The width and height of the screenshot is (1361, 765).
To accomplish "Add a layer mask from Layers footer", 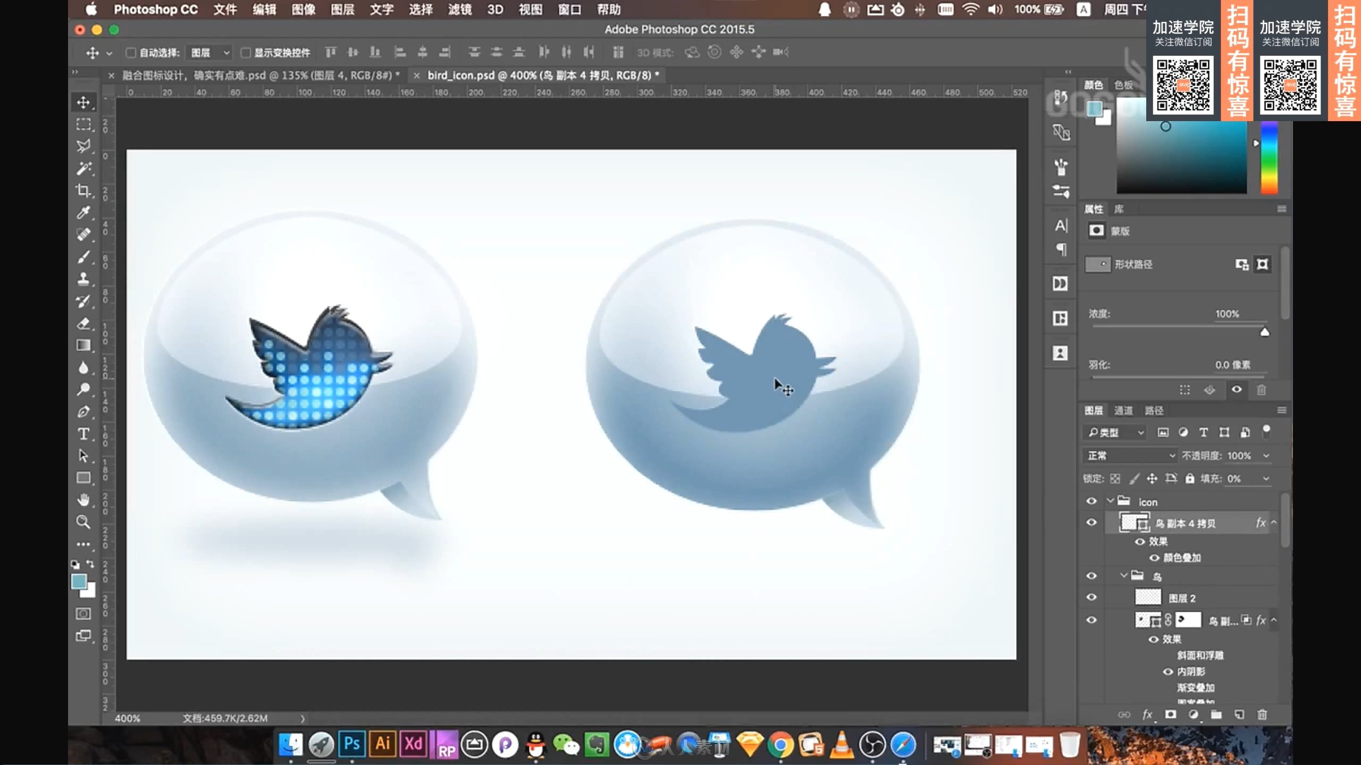I will coord(1170,715).
